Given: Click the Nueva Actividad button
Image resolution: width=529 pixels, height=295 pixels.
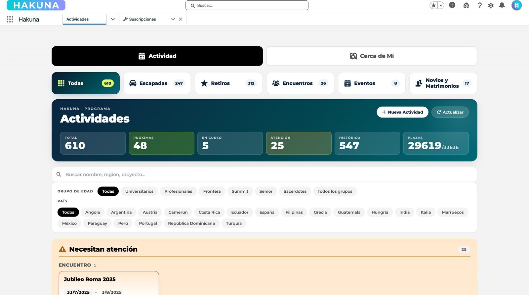Looking at the screenshot, I should pyautogui.click(x=402, y=112).
